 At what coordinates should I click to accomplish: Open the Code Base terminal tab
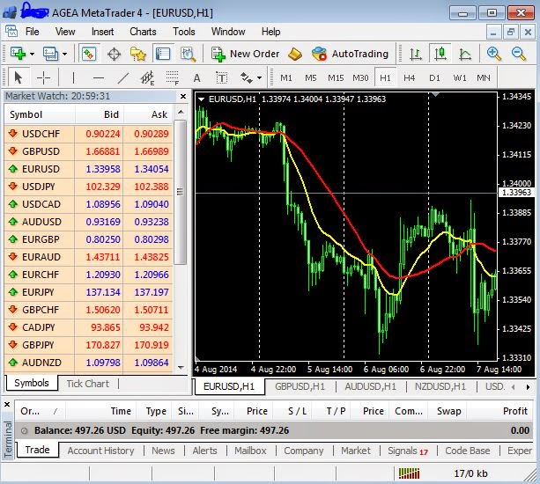coord(468,451)
